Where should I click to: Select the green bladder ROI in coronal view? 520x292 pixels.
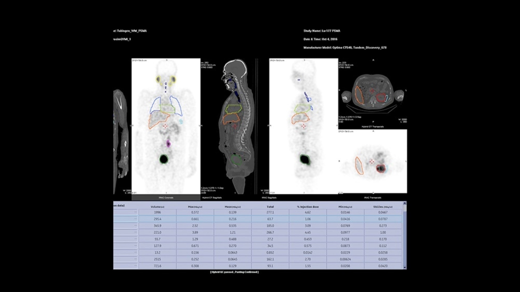[x=164, y=159]
